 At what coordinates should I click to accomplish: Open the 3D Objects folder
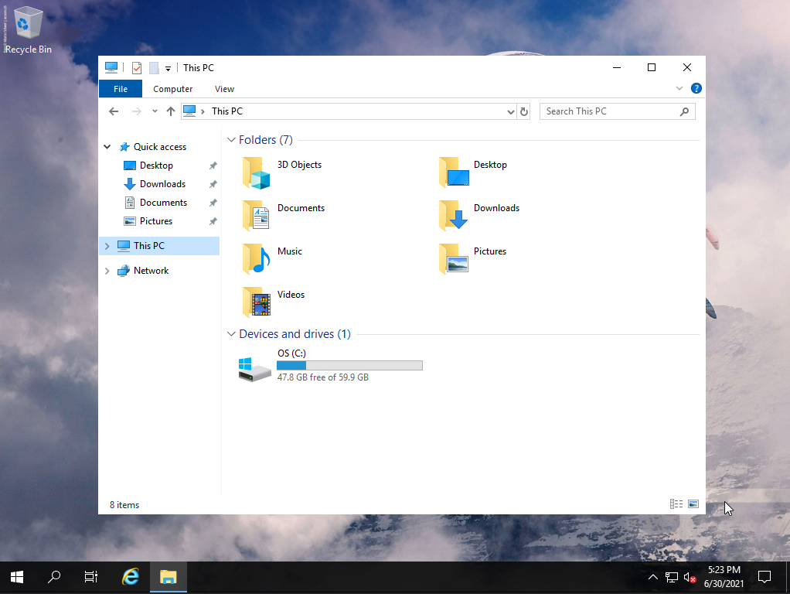click(x=257, y=172)
